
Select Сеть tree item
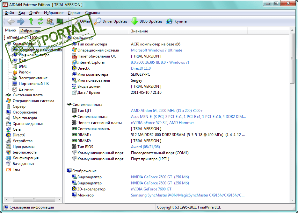17,129
